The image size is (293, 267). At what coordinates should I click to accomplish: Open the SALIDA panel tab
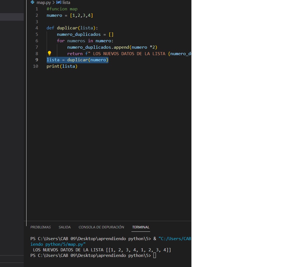pos(64,227)
